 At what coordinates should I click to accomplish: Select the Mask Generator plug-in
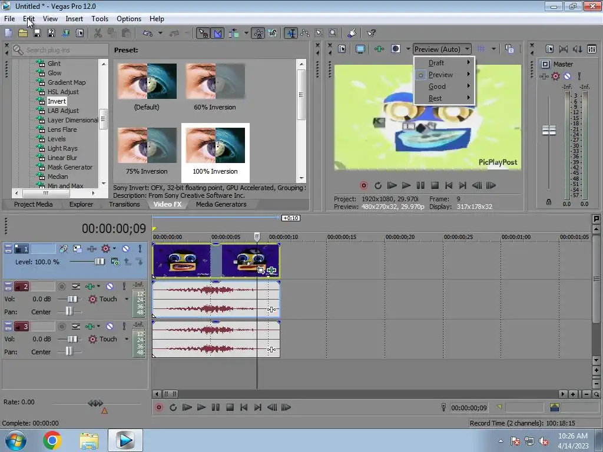(x=69, y=167)
